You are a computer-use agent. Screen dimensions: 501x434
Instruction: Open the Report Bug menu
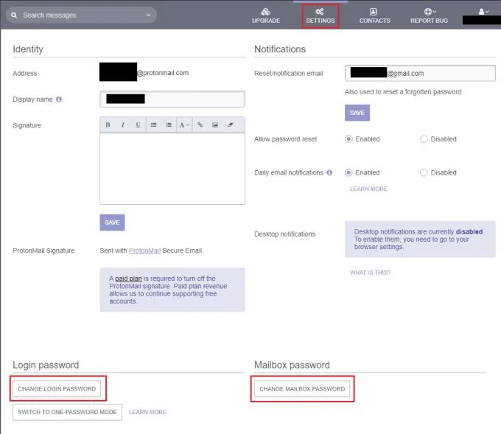(429, 16)
